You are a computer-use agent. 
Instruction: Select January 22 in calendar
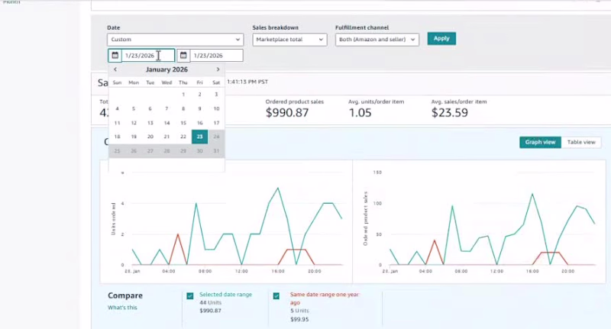coord(183,137)
